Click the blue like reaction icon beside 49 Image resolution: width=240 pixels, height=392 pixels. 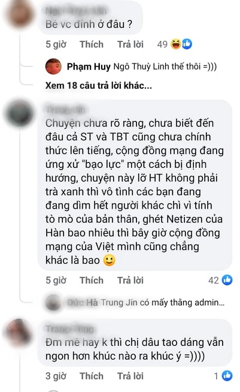click(x=187, y=44)
